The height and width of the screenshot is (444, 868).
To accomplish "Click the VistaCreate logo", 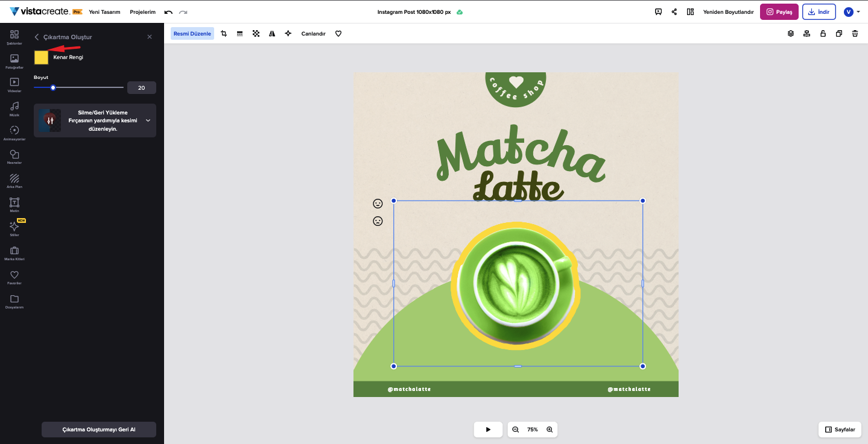I will [46, 12].
